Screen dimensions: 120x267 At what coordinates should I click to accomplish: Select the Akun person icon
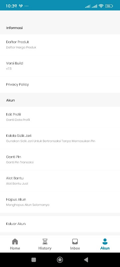click(x=105, y=241)
